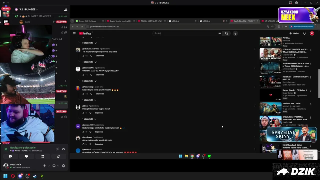This screenshot has width=320, height=180.
Task: Open @grzybosski channel from username link
Action: pyautogui.click(x=87, y=137)
